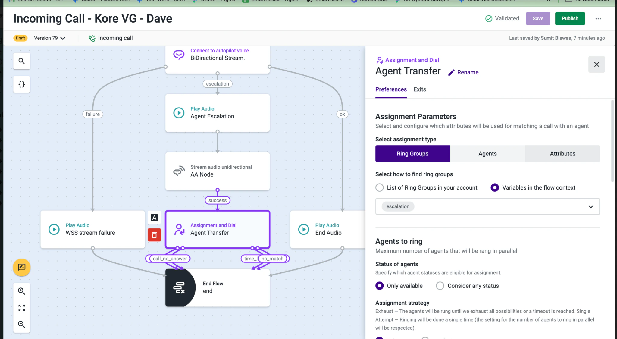This screenshot has height=339, width=617.
Task: Select 'Consider any status' for agents
Action: [x=440, y=286]
